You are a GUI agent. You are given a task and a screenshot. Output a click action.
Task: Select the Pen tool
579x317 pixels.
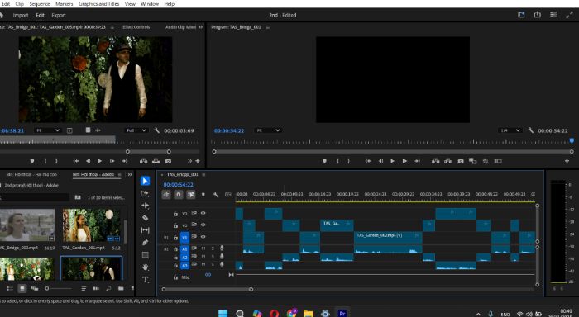(145, 242)
